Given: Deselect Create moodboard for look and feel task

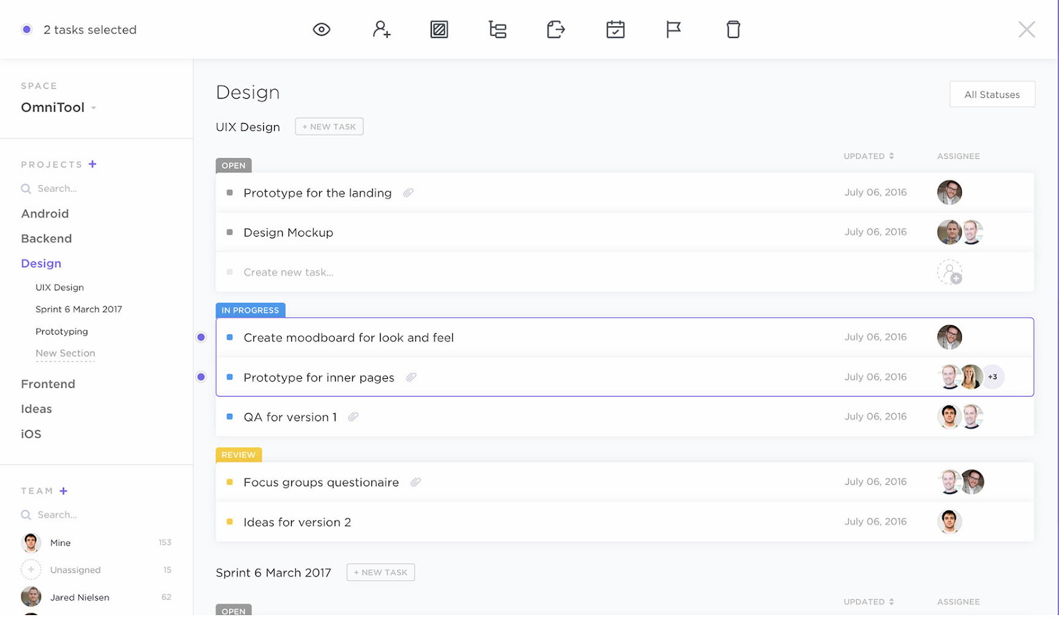Looking at the screenshot, I should [201, 337].
